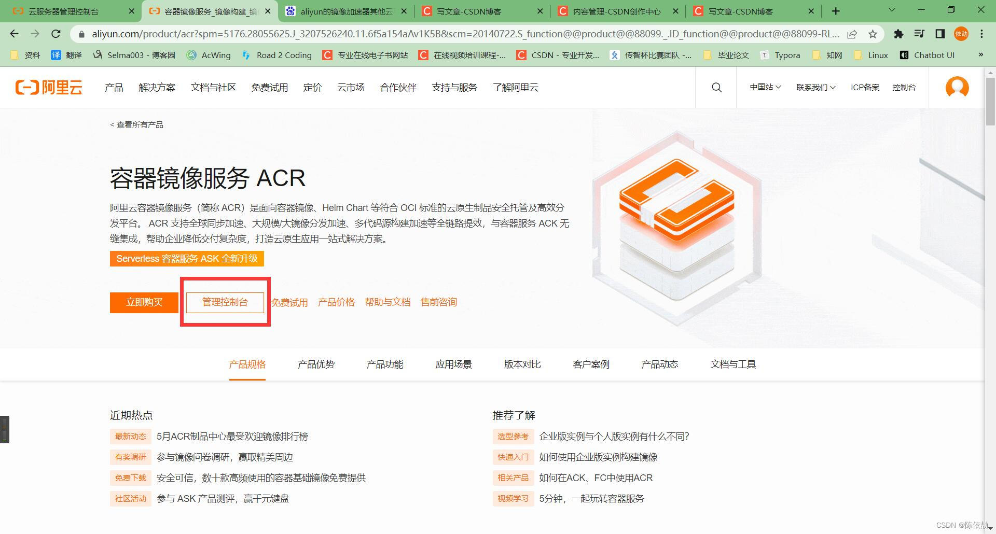The height and width of the screenshot is (534, 996).
Task: Open 合作伙伴 navigation item
Action: coord(398,87)
